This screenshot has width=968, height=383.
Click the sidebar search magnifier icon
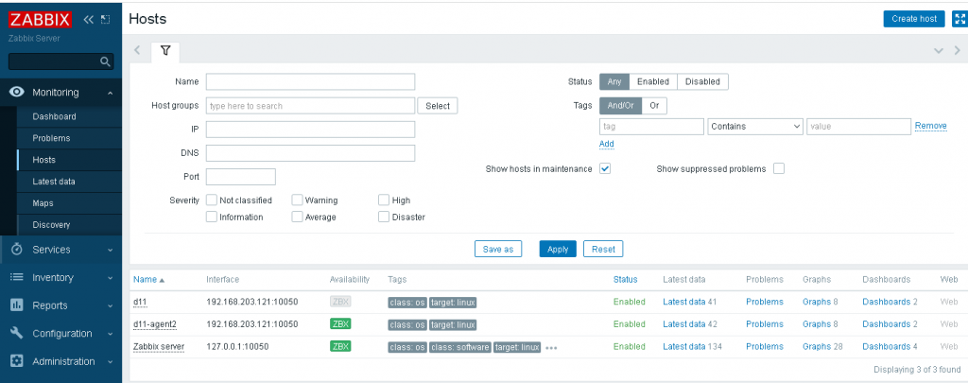pyautogui.click(x=106, y=61)
